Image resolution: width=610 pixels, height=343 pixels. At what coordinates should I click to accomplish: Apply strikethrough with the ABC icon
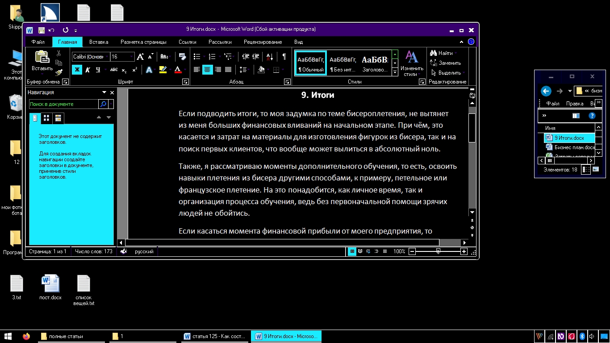tap(114, 70)
